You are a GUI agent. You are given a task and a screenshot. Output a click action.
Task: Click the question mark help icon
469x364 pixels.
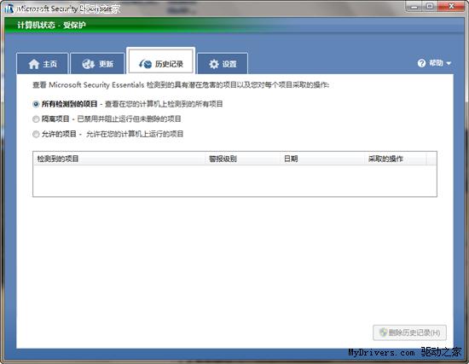[x=421, y=63]
